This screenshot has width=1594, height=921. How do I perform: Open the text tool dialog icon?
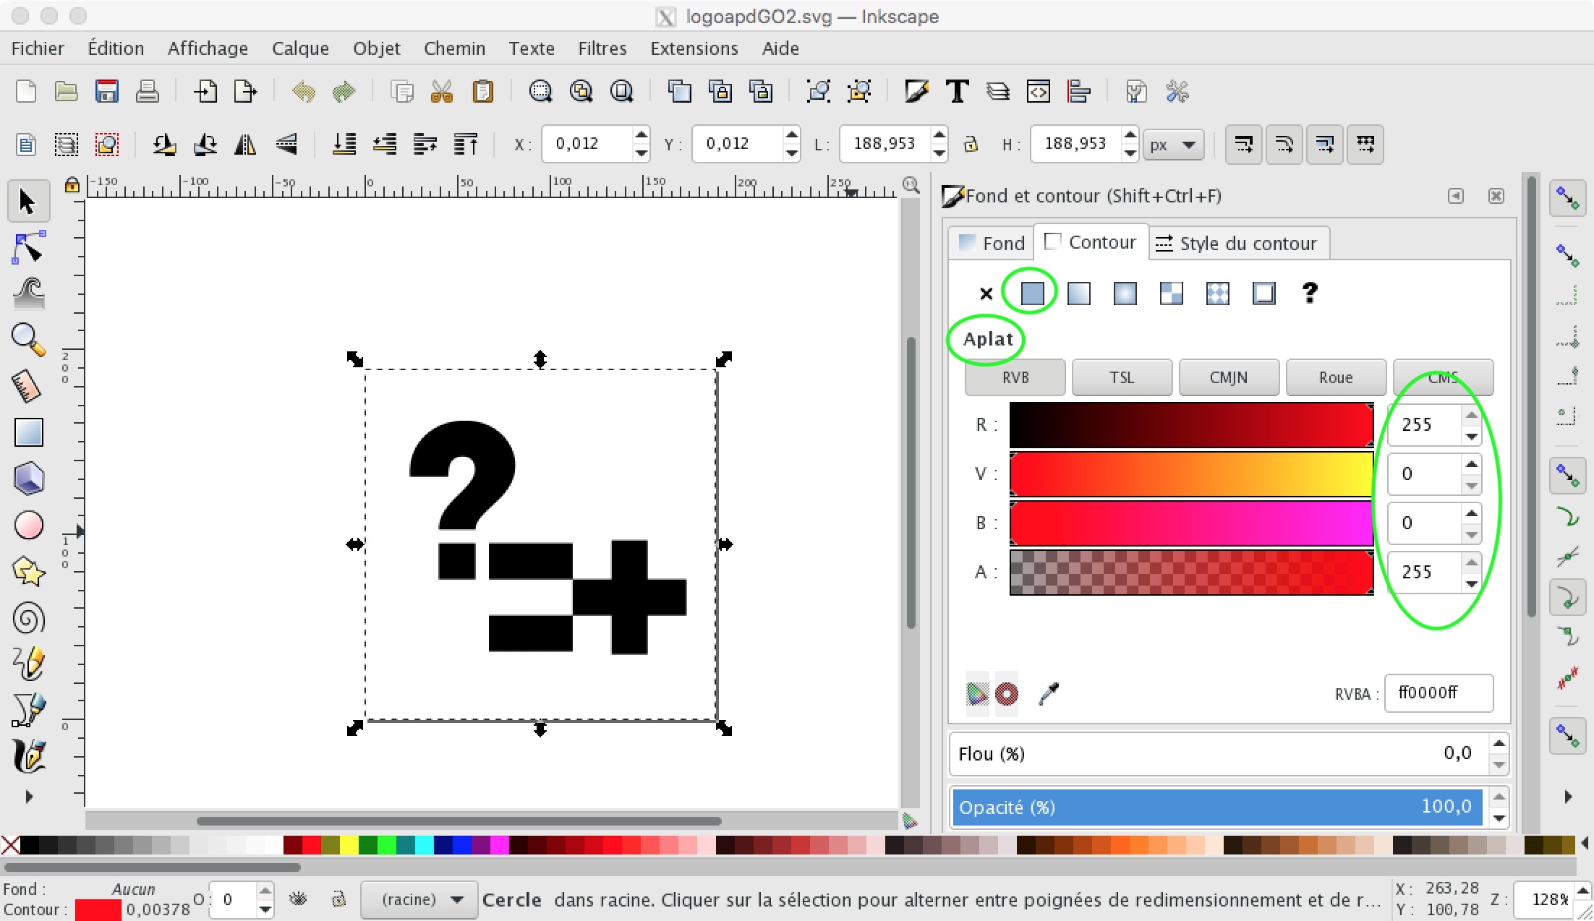click(957, 92)
